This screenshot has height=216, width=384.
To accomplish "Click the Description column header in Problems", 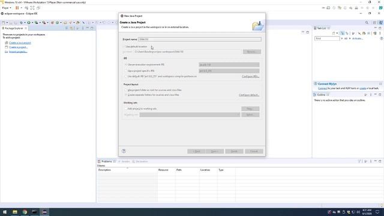I will pyautogui.click(x=127, y=170).
